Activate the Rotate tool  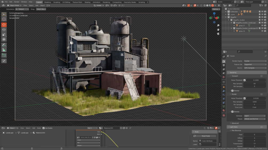pos(4,29)
